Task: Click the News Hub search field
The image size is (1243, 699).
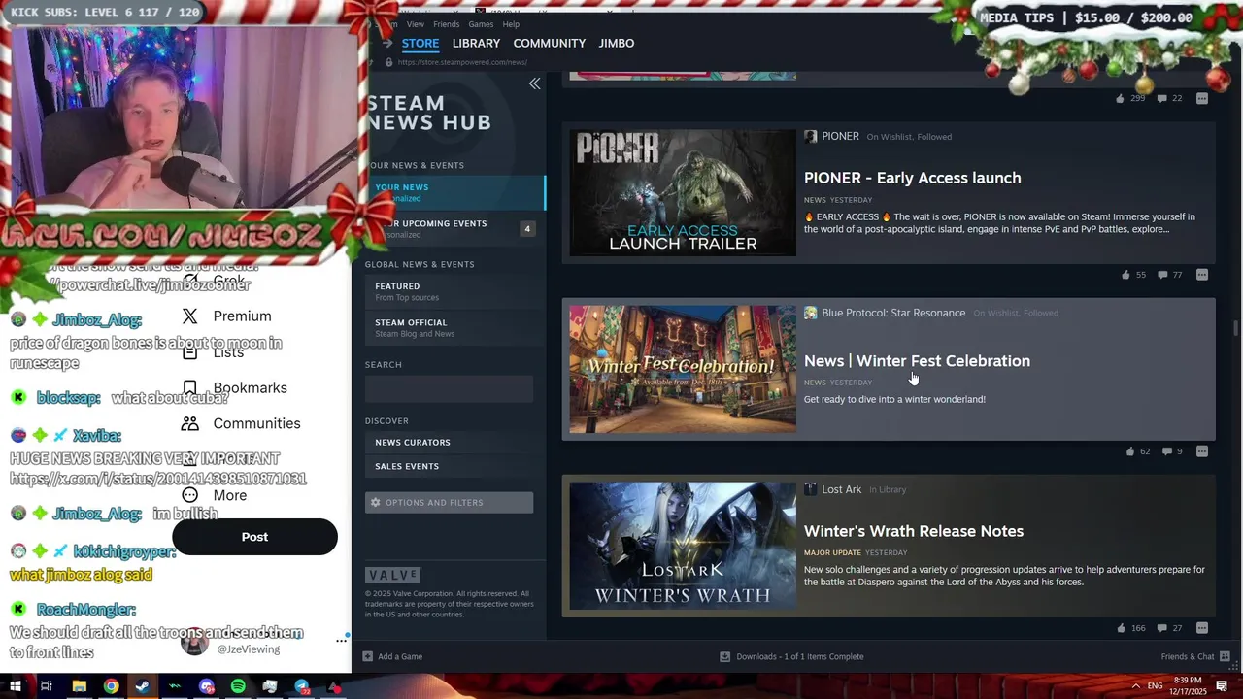Action: pos(449,388)
